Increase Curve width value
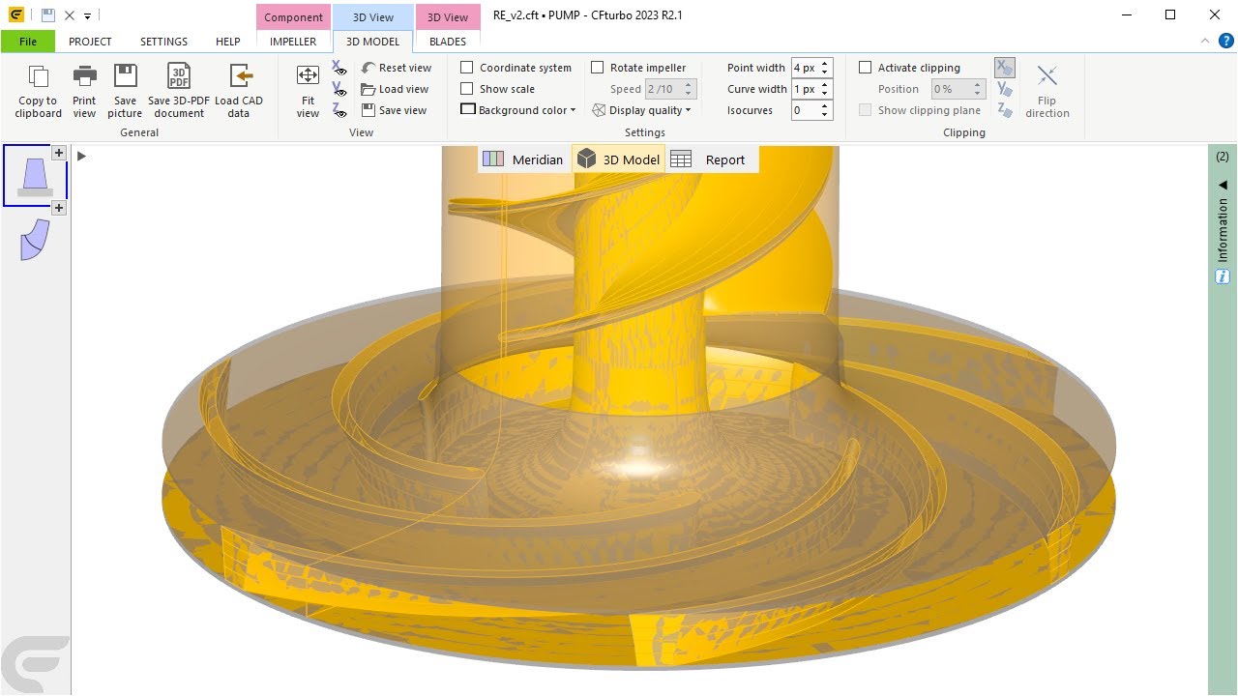The height and width of the screenshot is (696, 1238). (x=825, y=84)
